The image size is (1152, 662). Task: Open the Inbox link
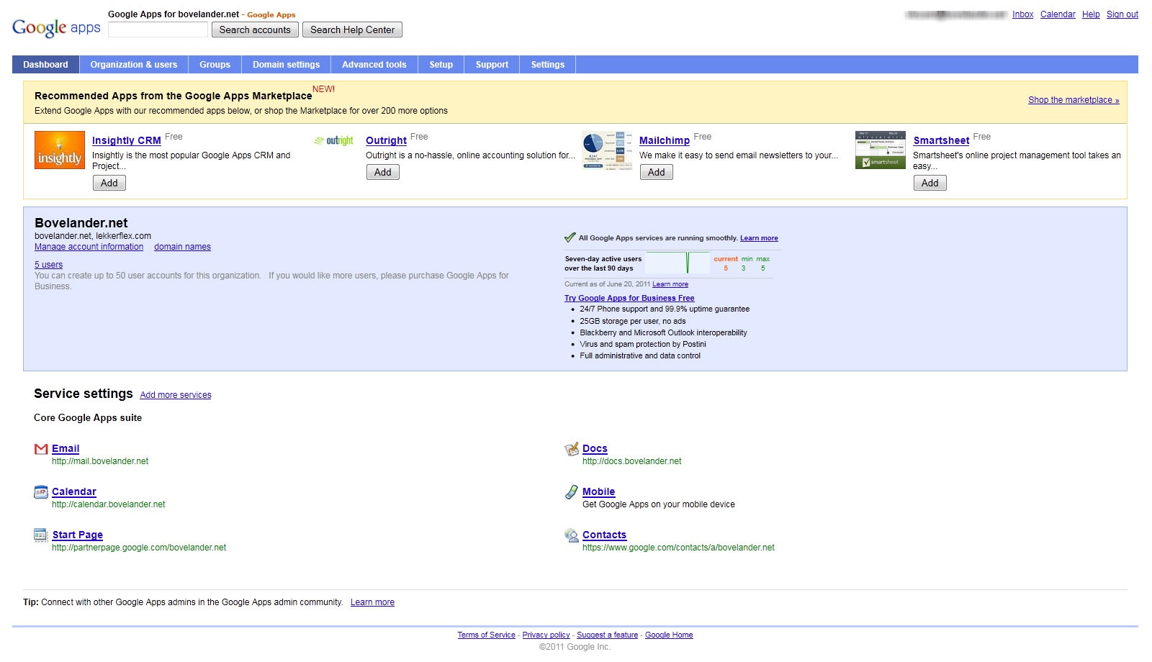[x=1022, y=14]
